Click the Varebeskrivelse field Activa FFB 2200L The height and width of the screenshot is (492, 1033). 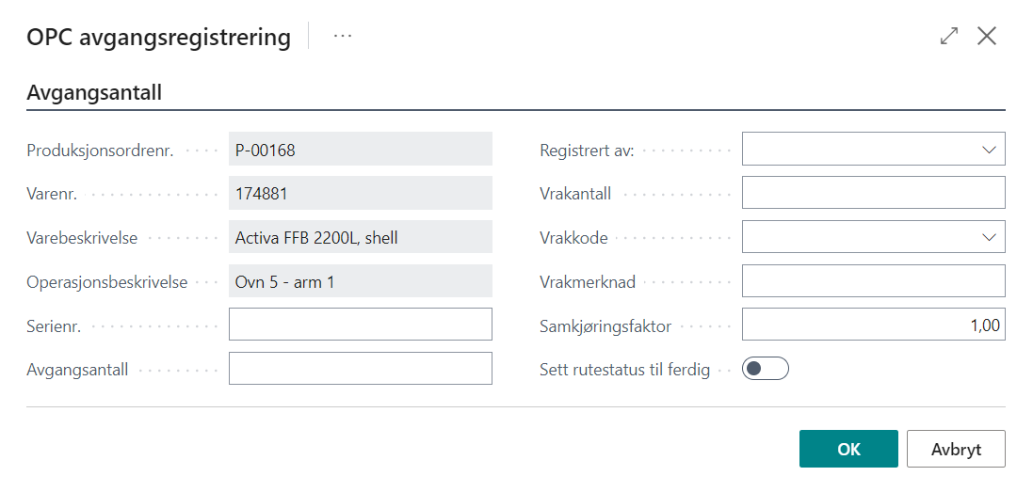point(360,237)
